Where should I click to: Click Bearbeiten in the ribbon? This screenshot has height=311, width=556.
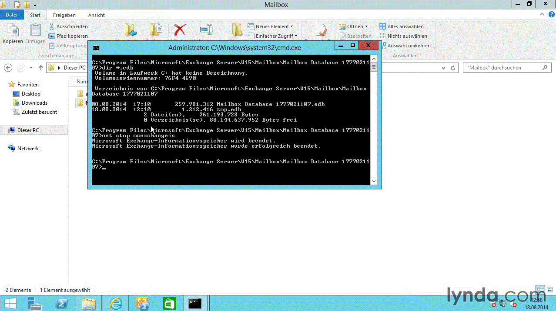coord(355,36)
